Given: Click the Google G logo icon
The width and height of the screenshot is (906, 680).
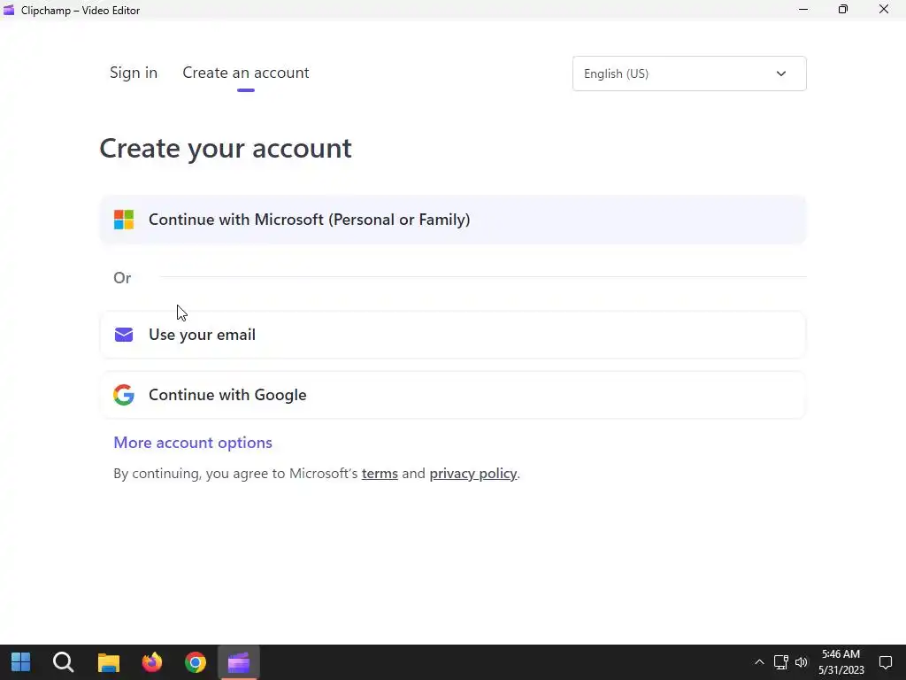Looking at the screenshot, I should tap(124, 395).
